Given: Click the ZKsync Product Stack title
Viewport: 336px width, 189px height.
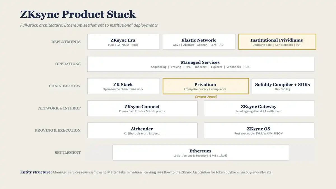Looking at the screenshot, I should pyautogui.click(x=78, y=14).
